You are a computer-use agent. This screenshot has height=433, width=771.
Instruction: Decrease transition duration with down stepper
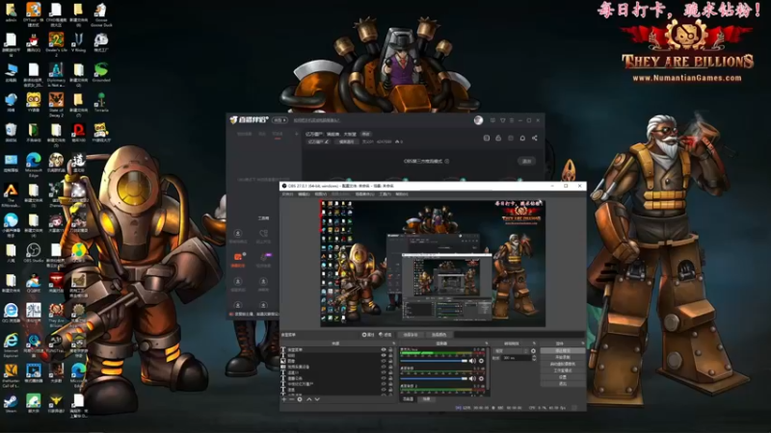coord(534,360)
